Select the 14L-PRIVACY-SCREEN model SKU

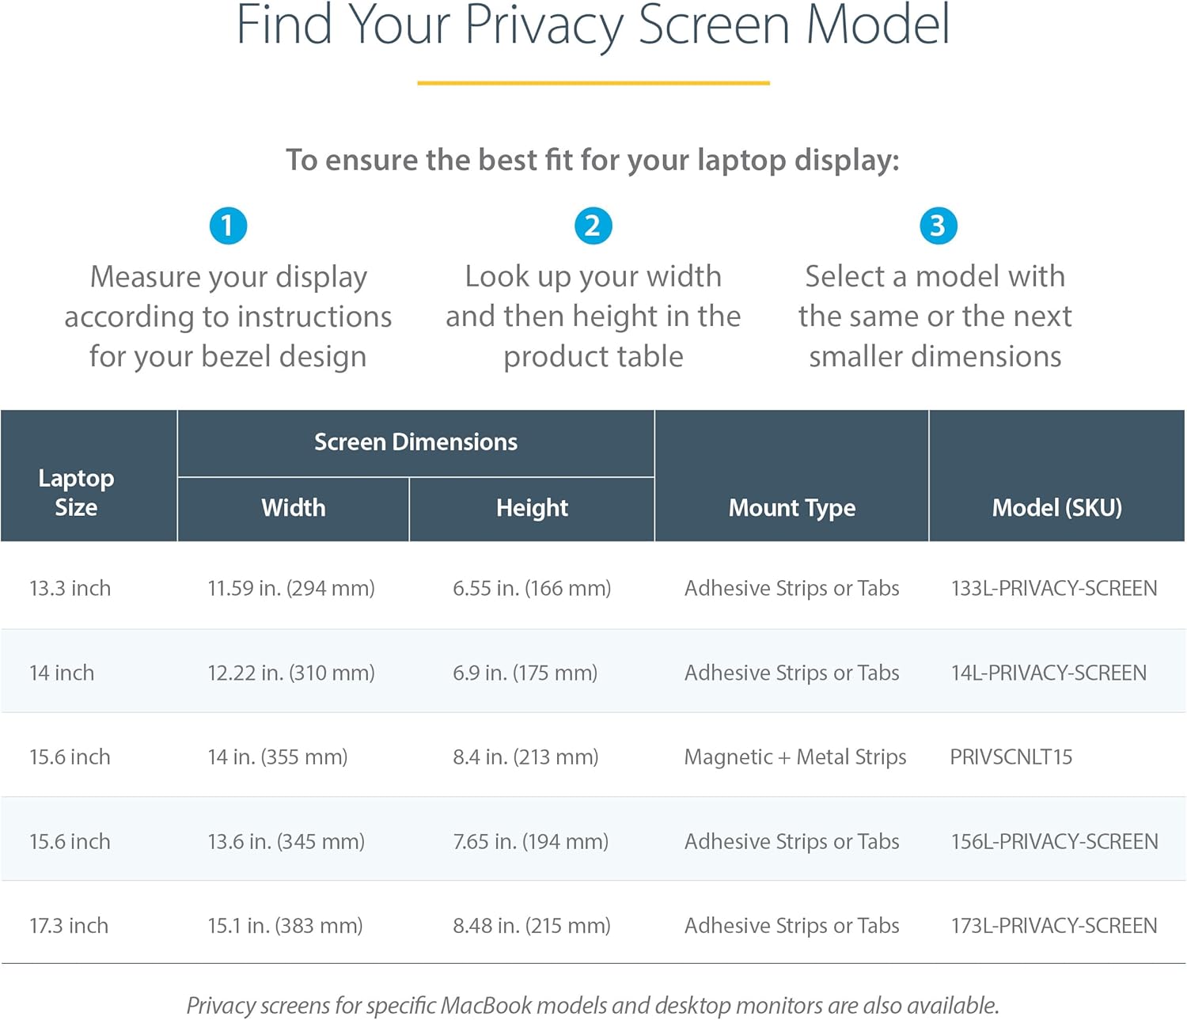click(x=1048, y=673)
